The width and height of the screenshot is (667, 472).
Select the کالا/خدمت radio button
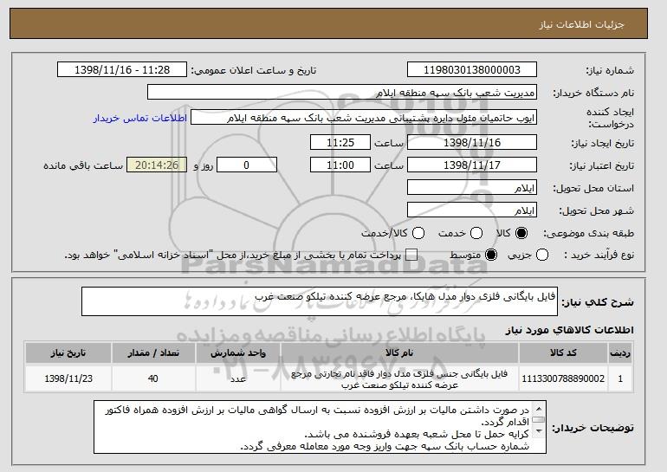coord(418,233)
